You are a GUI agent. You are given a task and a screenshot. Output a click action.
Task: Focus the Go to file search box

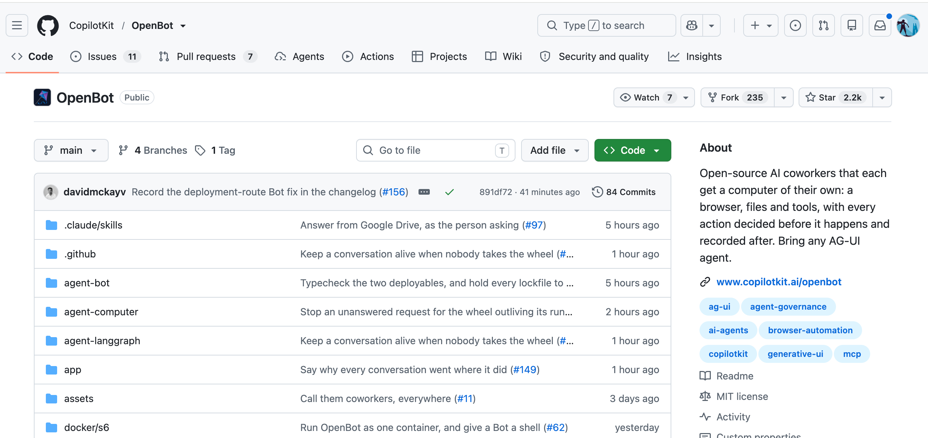(435, 150)
